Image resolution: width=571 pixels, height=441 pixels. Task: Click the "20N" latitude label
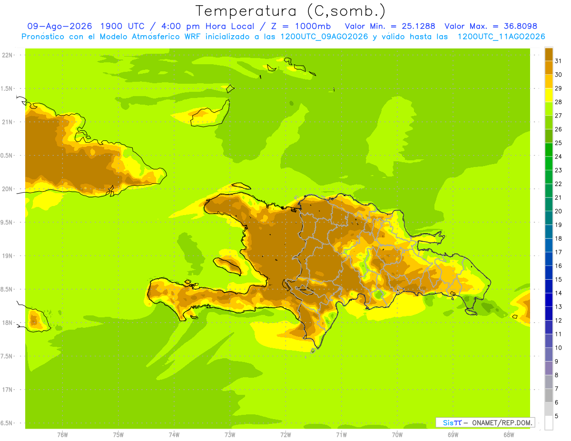point(7,189)
